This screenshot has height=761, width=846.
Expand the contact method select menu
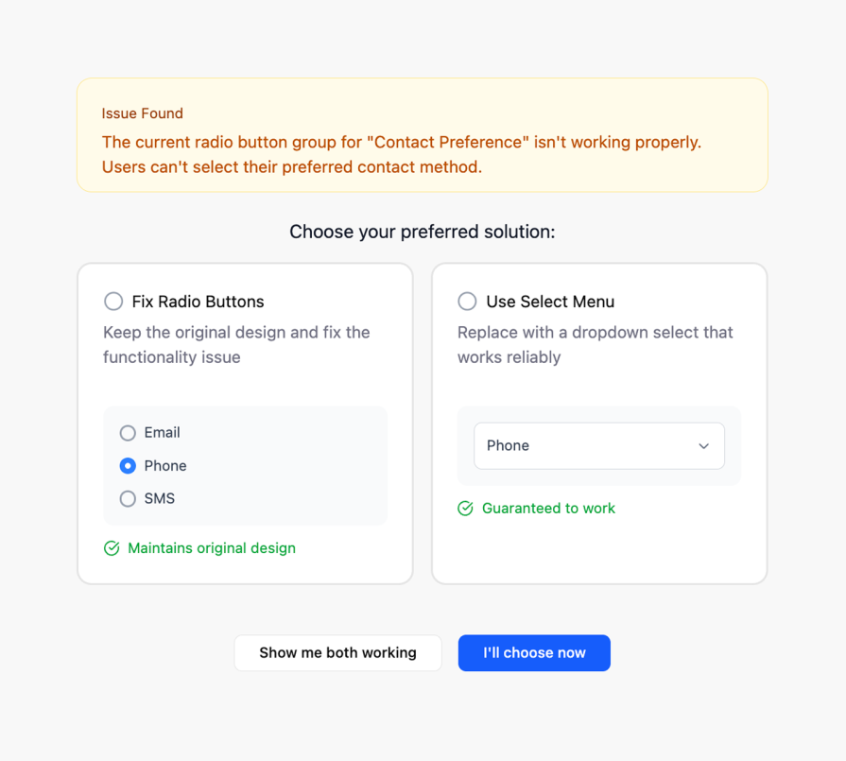598,445
